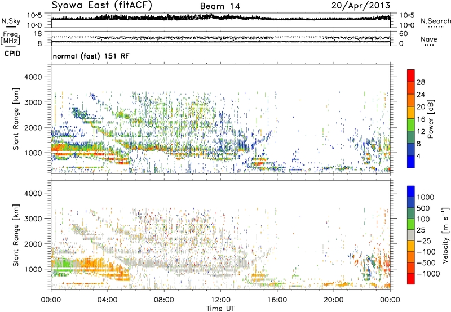
Task: Click the 'N.Sky' legend label
Action: [11, 21]
